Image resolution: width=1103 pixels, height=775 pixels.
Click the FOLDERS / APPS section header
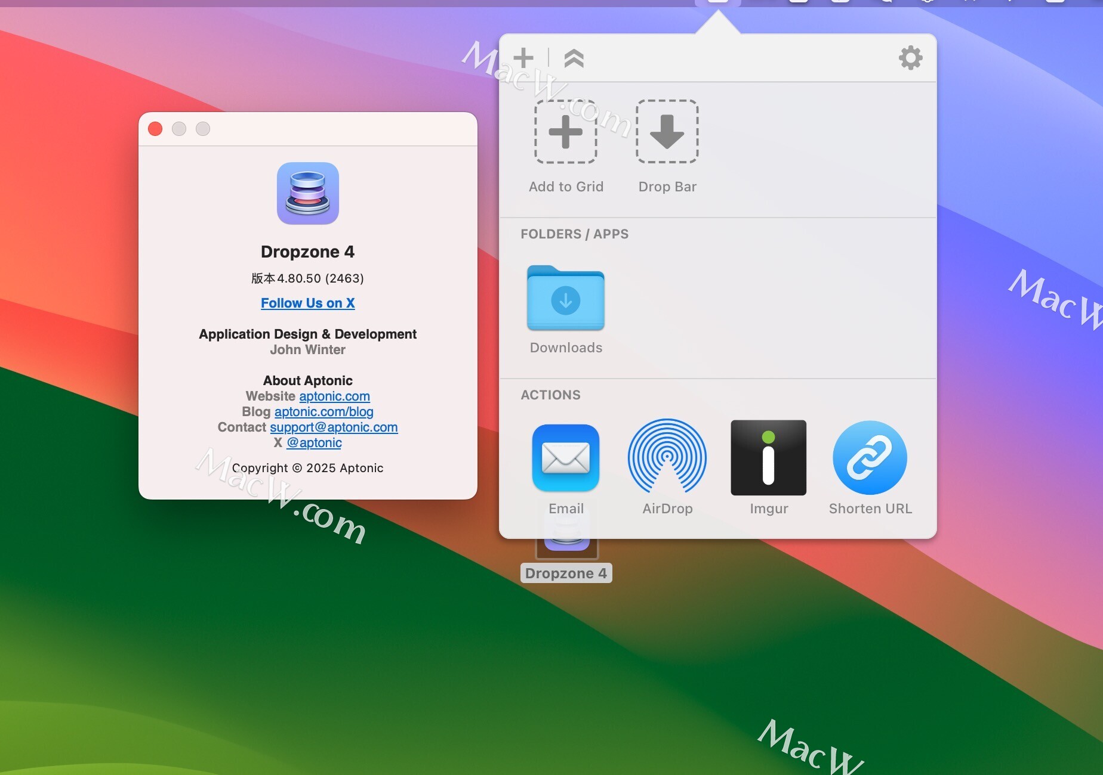(574, 234)
